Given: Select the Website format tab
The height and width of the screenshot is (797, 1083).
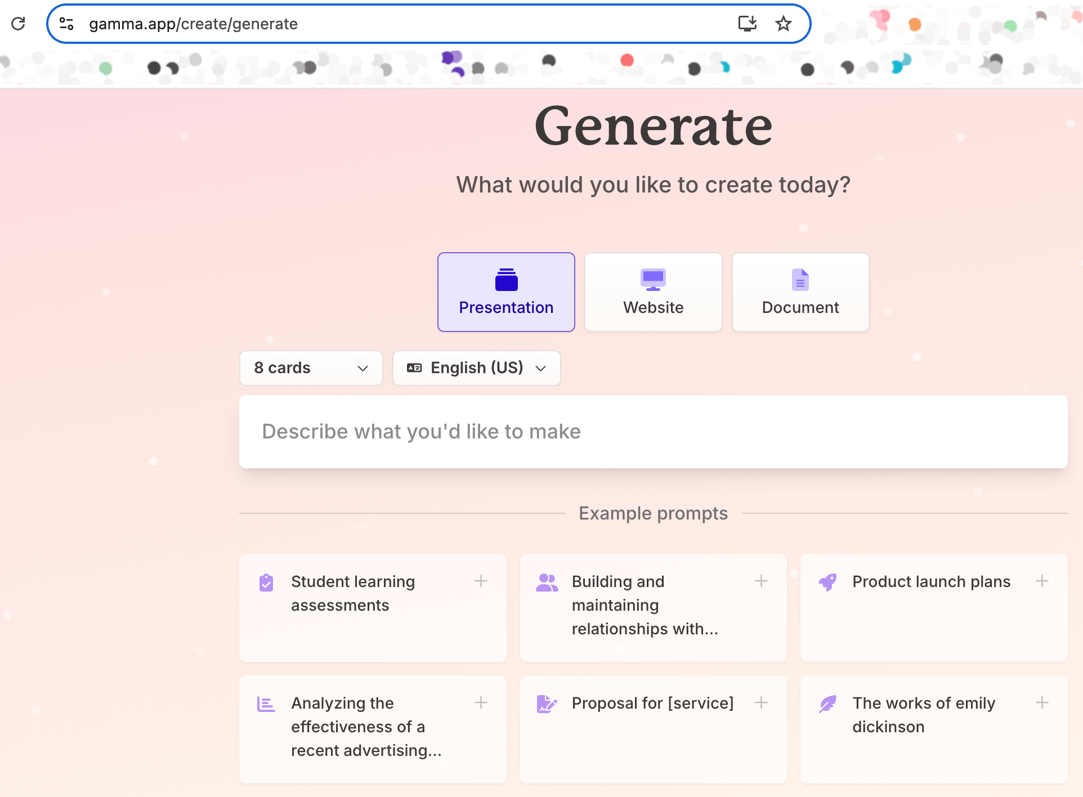Looking at the screenshot, I should tap(653, 292).
